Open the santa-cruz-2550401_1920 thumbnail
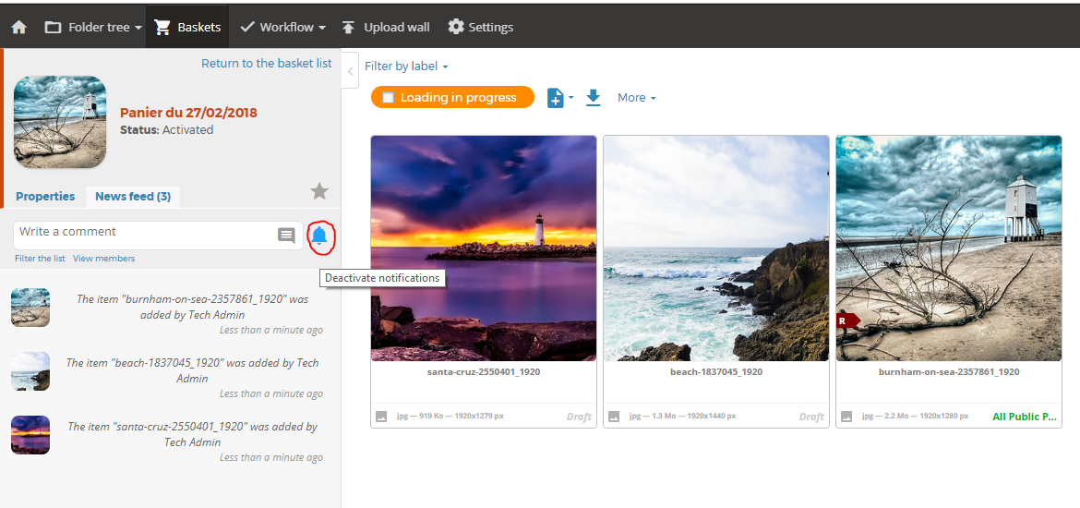The height and width of the screenshot is (508, 1080). click(x=484, y=248)
